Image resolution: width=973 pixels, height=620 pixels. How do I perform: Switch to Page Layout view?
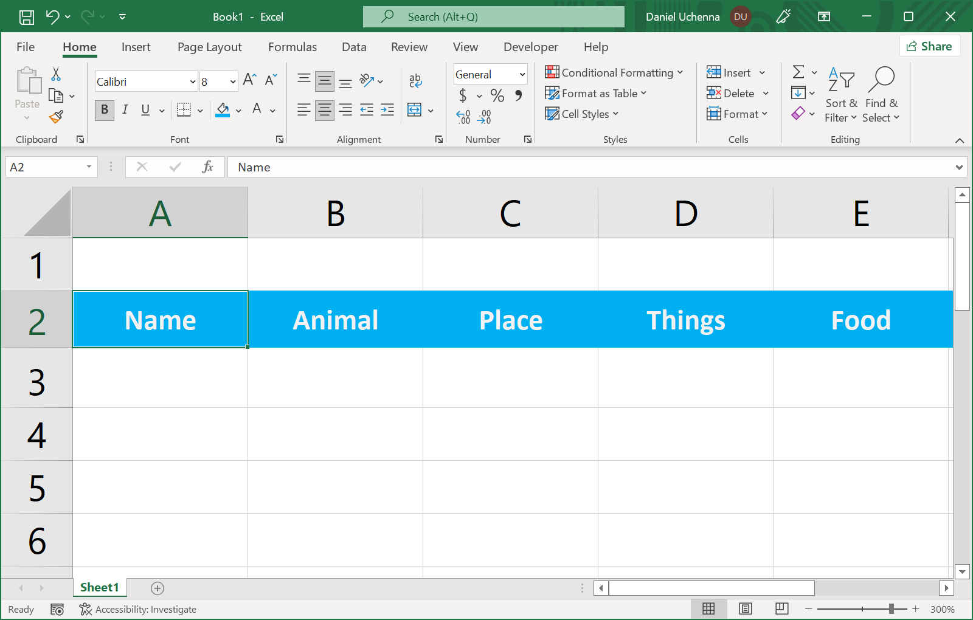746,609
